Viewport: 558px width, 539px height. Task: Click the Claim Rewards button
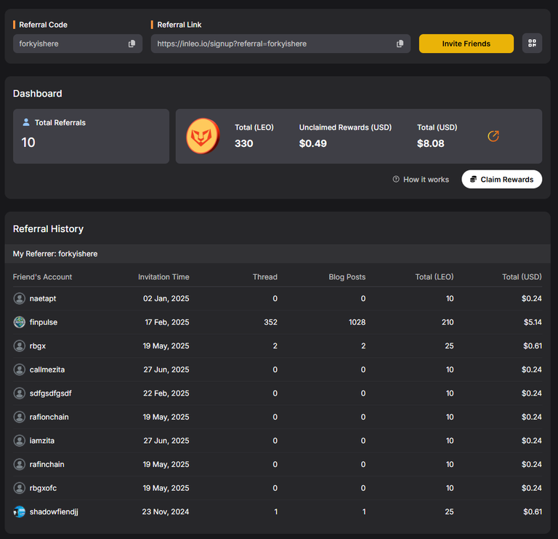(502, 179)
